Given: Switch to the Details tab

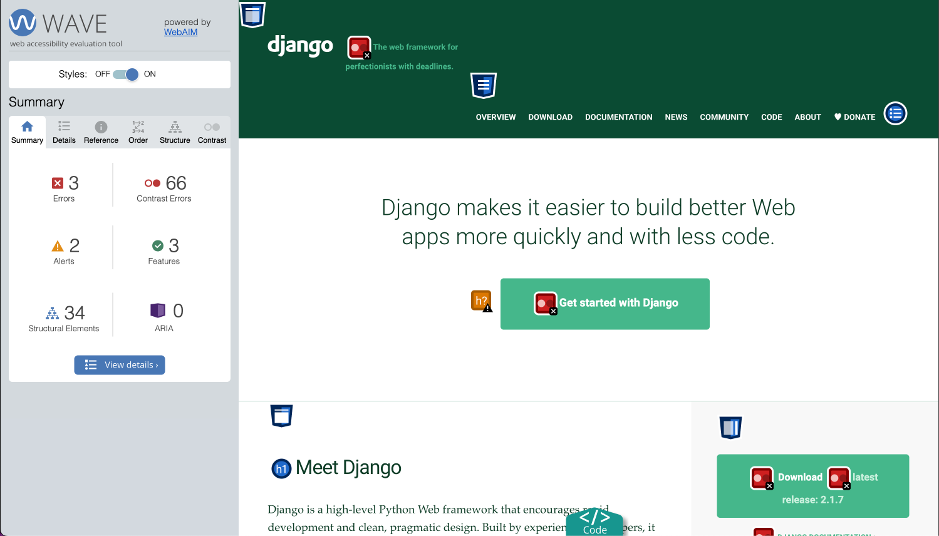Looking at the screenshot, I should pos(64,132).
